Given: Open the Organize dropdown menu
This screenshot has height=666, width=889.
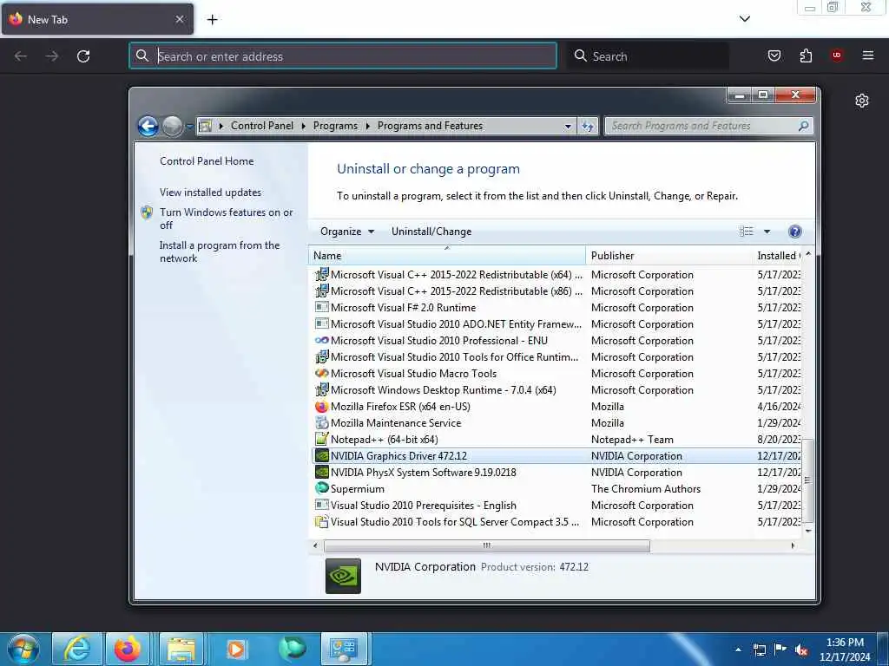Looking at the screenshot, I should point(347,231).
